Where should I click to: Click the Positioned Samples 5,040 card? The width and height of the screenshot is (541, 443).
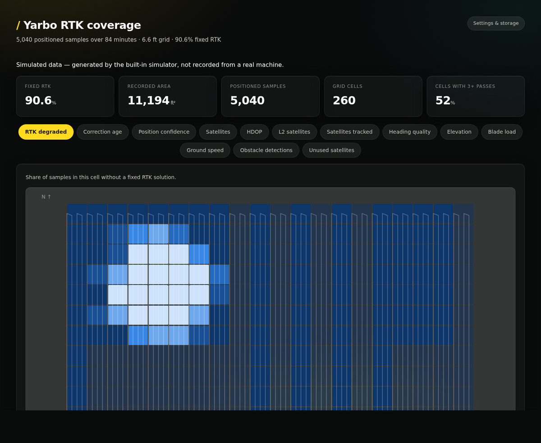(270, 96)
